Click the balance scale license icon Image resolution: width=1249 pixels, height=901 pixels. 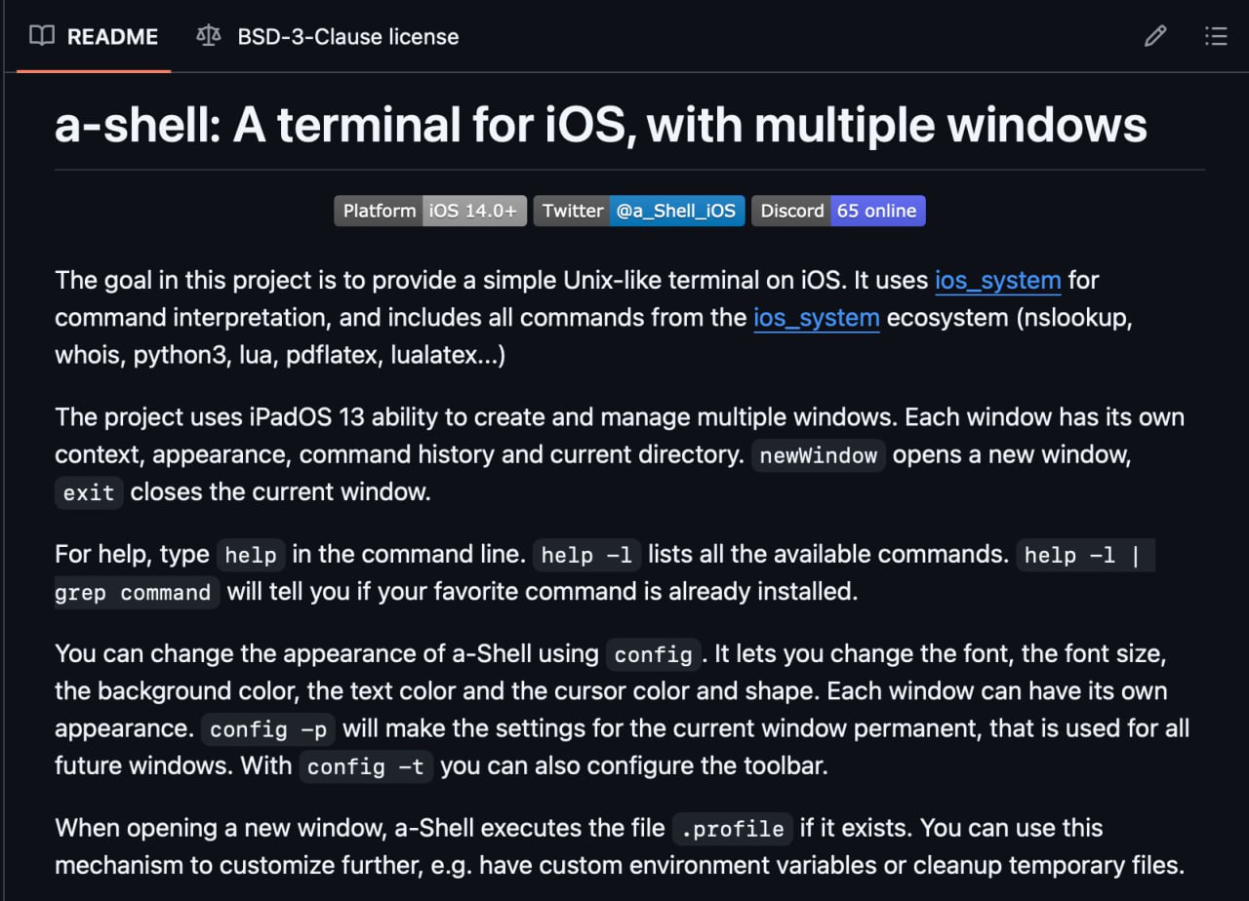[208, 36]
